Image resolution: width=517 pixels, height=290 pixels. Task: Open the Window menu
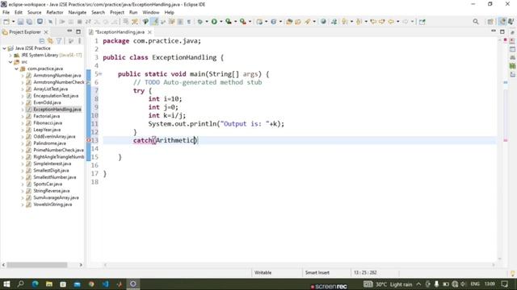[x=151, y=13]
